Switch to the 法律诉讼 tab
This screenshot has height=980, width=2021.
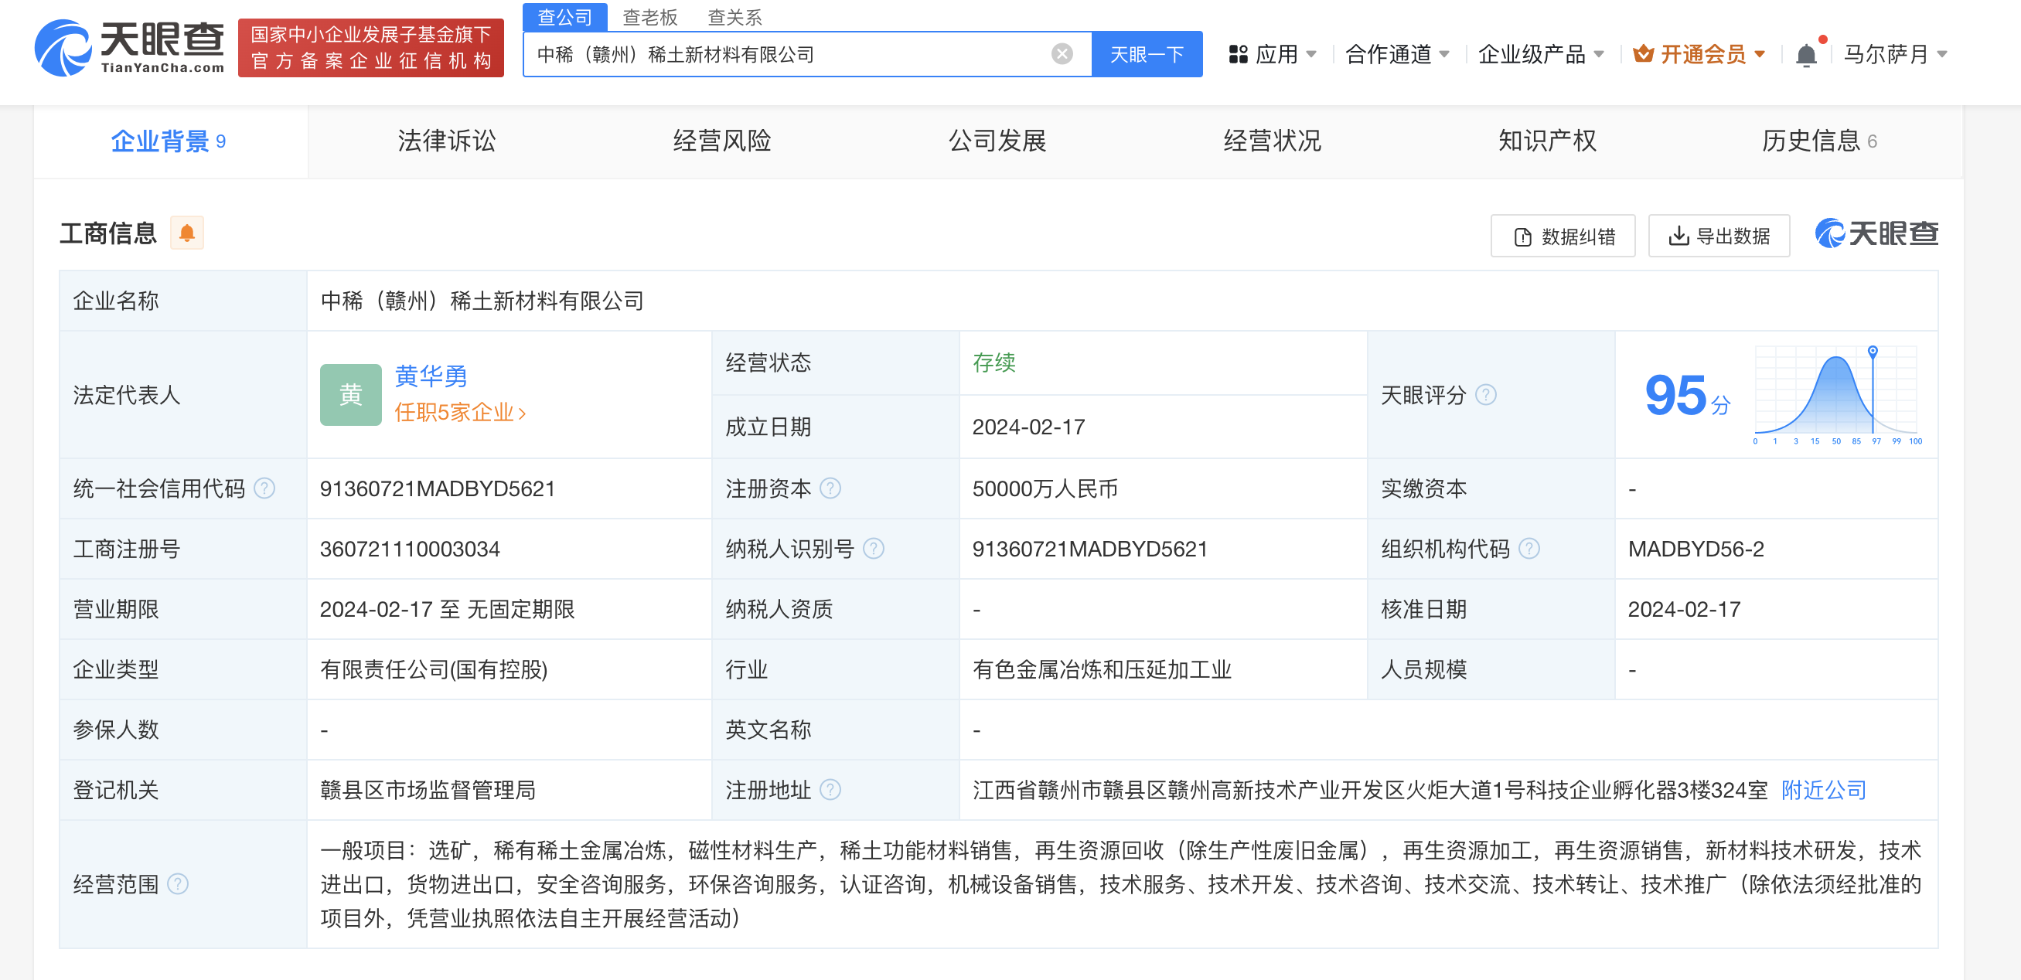(x=446, y=141)
